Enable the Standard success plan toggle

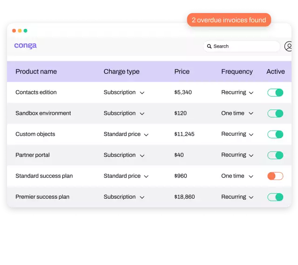[275, 176]
